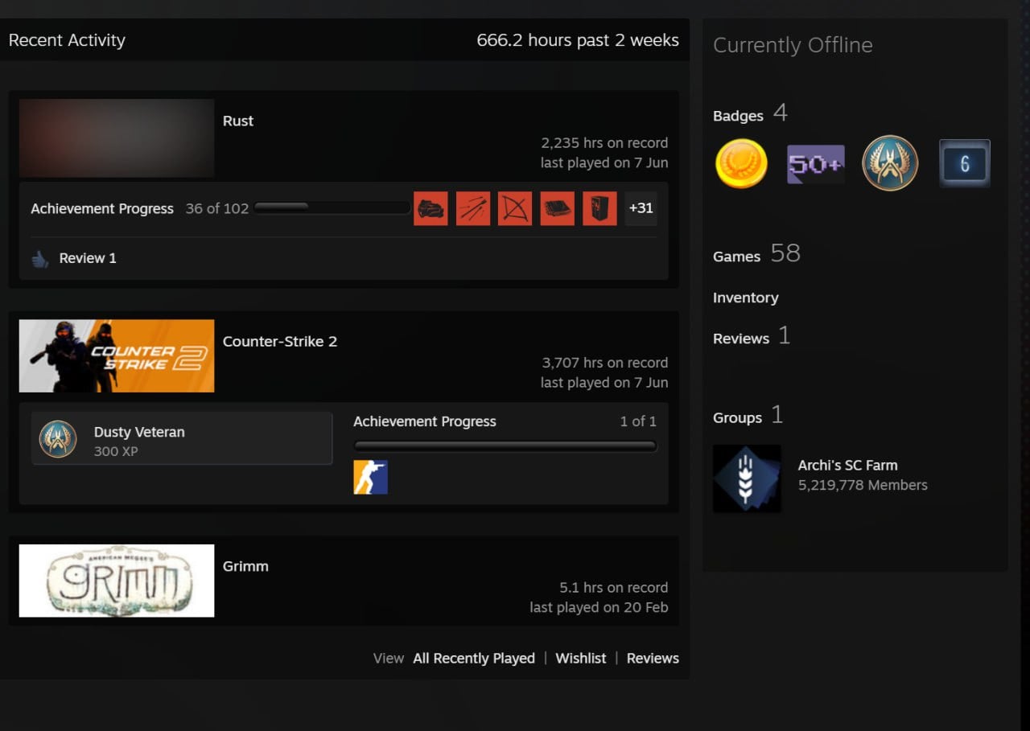View All Recently Played games
This screenshot has width=1030, height=731.
pos(474,658)
